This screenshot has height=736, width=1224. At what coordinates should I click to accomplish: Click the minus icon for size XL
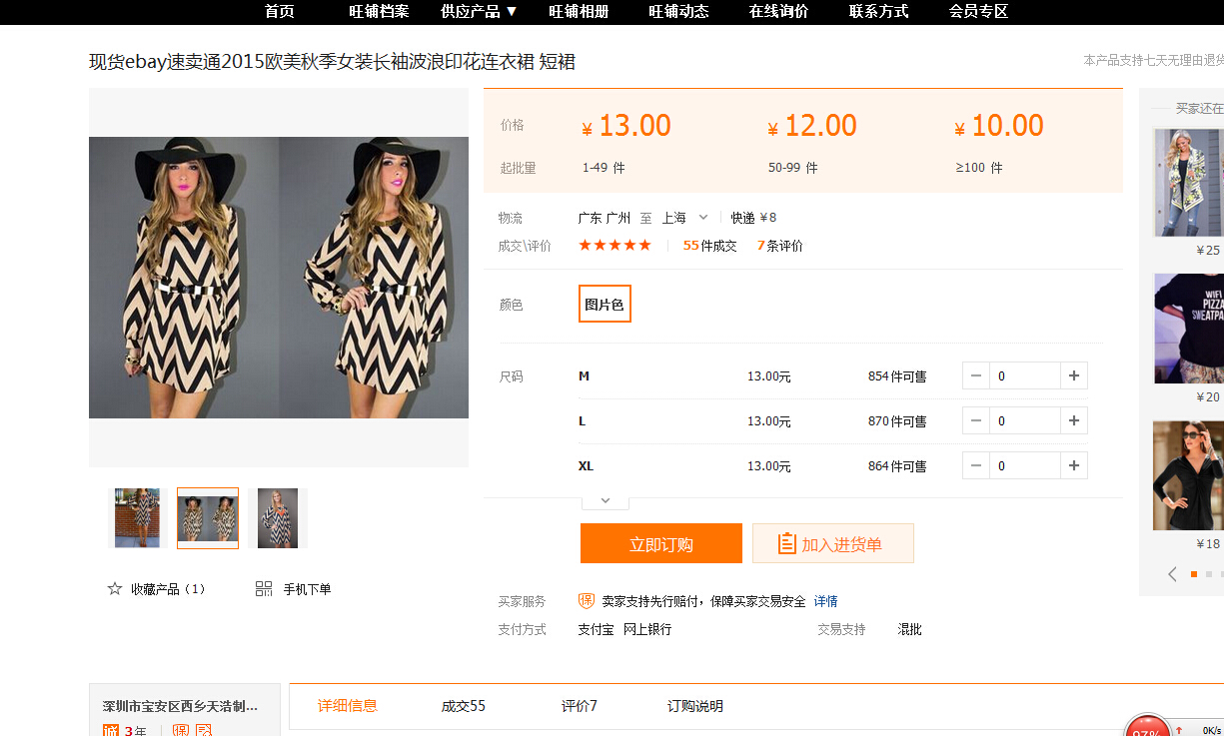(x=976, y=466)
